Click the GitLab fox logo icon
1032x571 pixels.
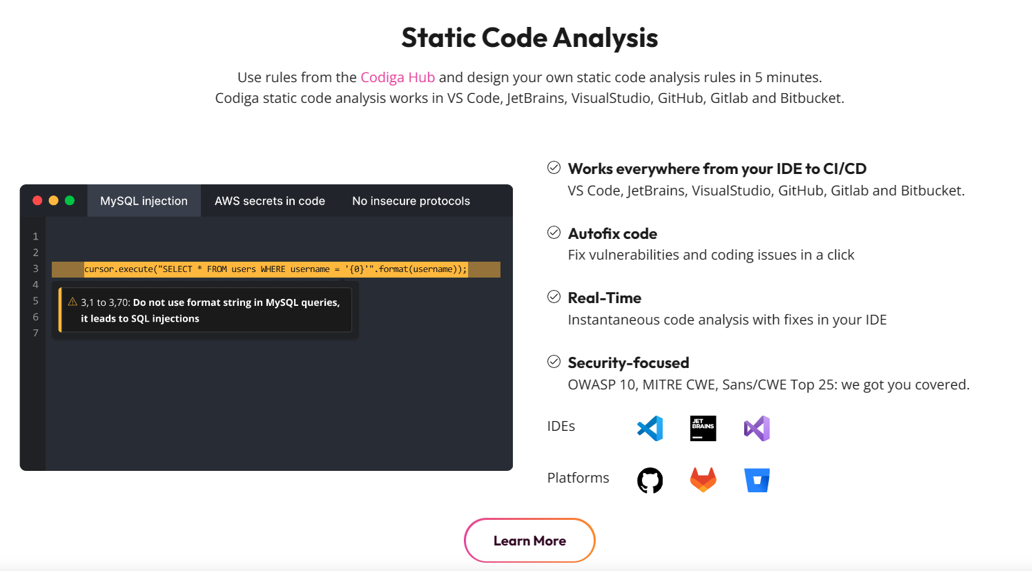tap(703, 480)
